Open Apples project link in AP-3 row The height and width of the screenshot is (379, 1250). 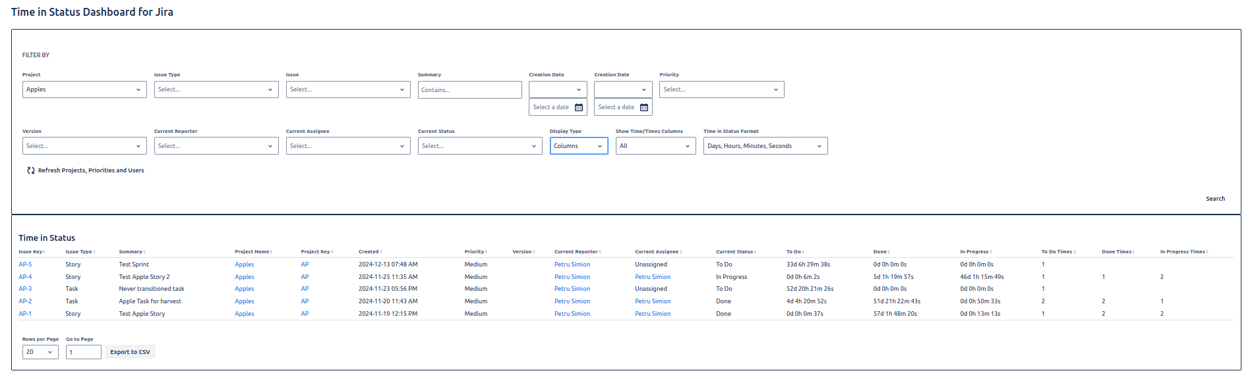tap(245, 289)
